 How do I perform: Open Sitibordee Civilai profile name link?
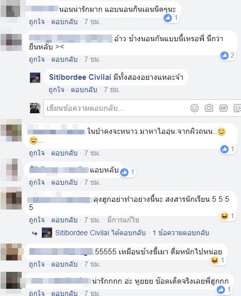click(80, 77)
